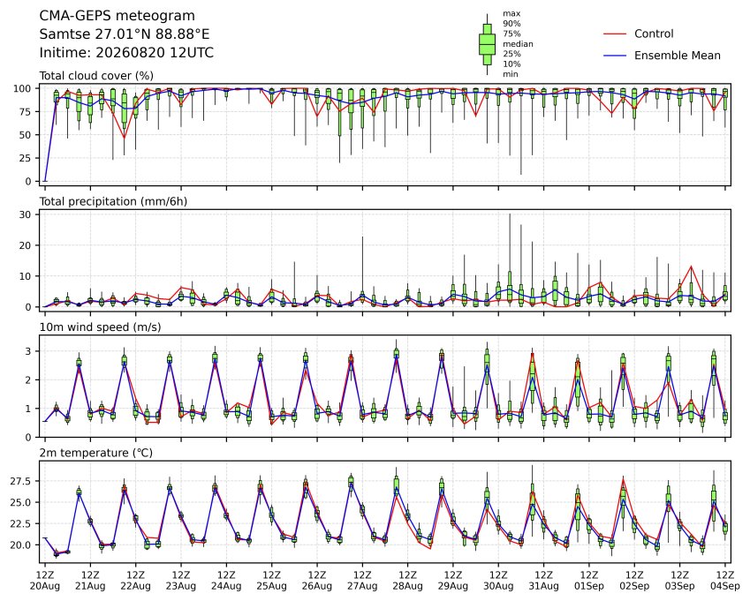The image size is (750, 601).
Task: Click the CMA-GEPS meteogram title
Action: [117, 16]
